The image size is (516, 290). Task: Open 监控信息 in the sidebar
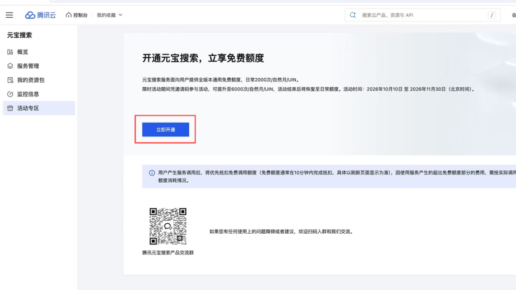[39, 94]
